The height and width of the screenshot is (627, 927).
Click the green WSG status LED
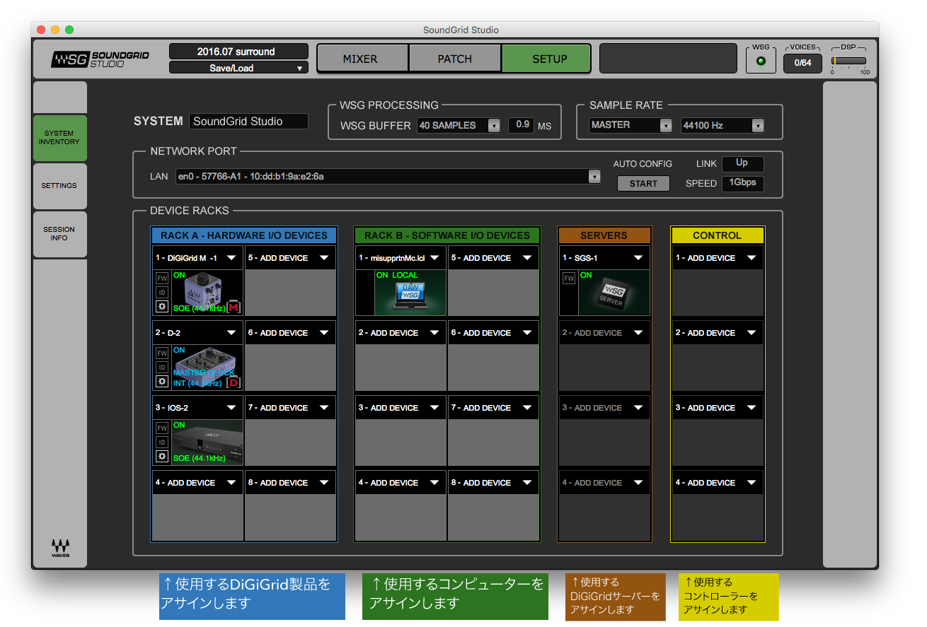pyautogui.click(x=761, y=61)
